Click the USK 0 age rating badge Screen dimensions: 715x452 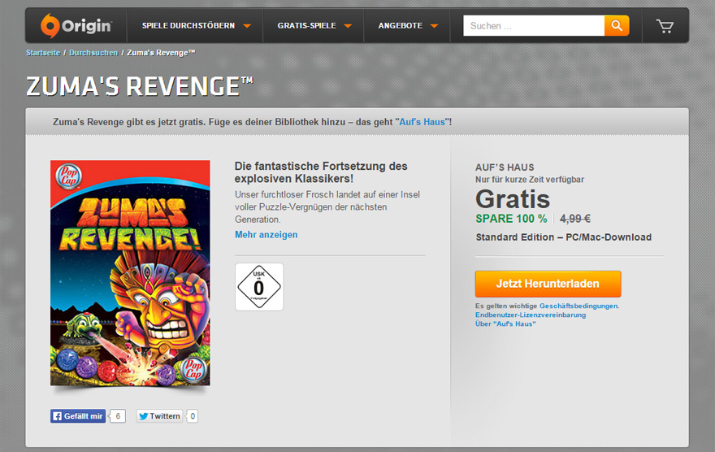pyautogui.click(x=259, y=287)
